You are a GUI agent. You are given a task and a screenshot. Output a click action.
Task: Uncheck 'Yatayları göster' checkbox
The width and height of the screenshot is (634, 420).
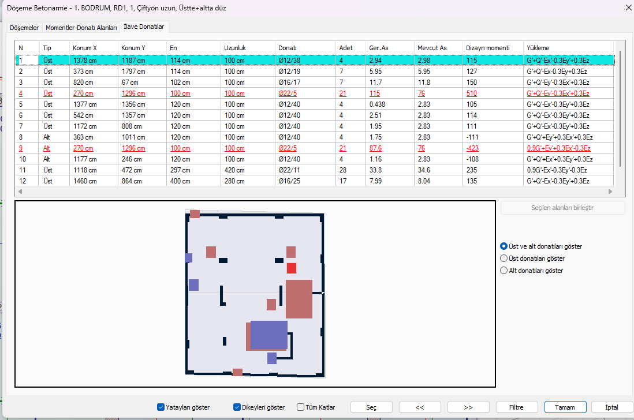click(x=161, y=407)
